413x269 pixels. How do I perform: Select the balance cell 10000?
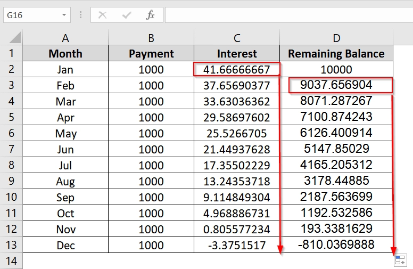coord(336,69)
